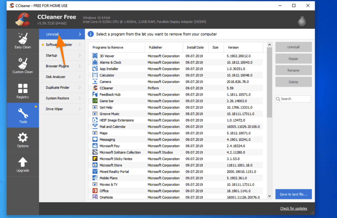Click the Upgrade arrow icon

23,162
